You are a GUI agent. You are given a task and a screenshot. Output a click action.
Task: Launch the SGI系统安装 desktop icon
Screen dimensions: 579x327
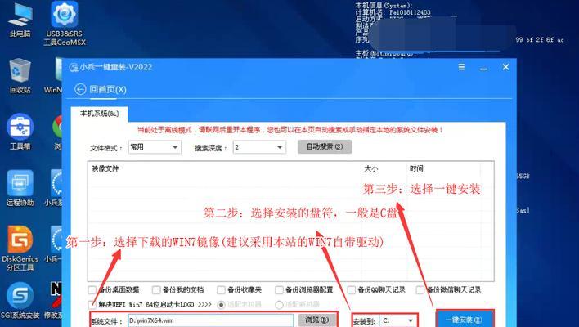tap(20, 300)
